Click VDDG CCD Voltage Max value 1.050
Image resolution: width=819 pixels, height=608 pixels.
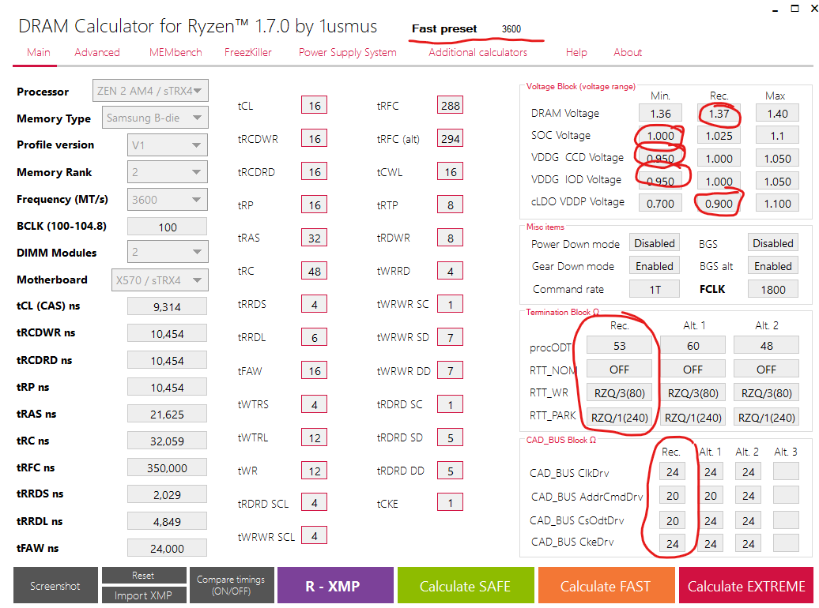[x=777, y=159]
